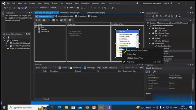The image size is (196, 110).
Task: Collapse the Data Sources folder
Action: coord(150,28)
